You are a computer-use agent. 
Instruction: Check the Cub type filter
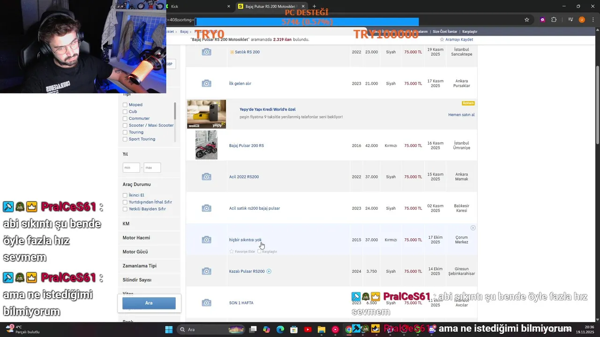pos(125,112)
